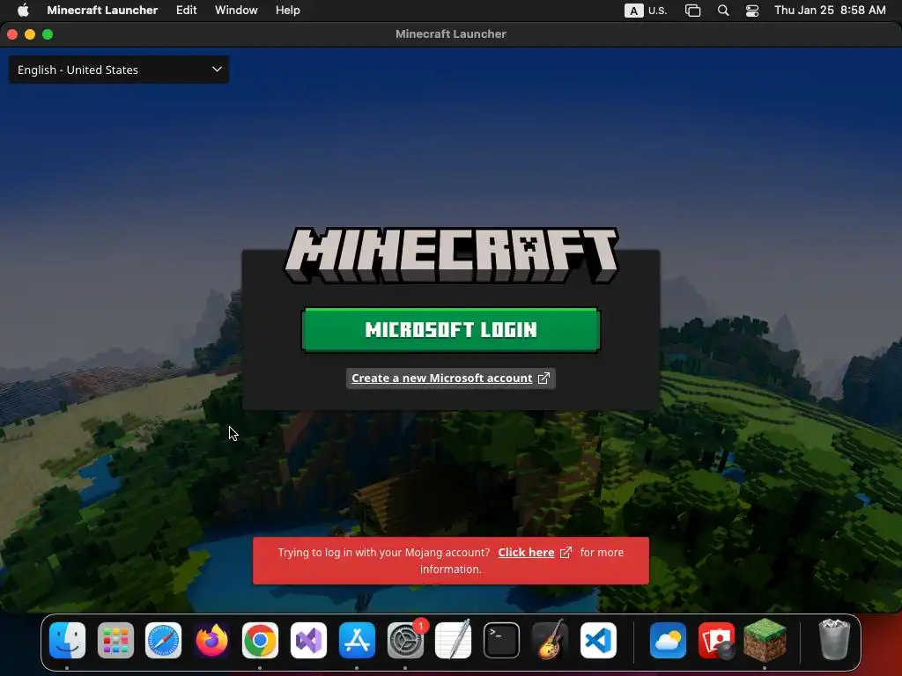This screenshot has width=902, height=676.
Task: Close the Minecraft Launcher window
Action: [x=12, y=34]
